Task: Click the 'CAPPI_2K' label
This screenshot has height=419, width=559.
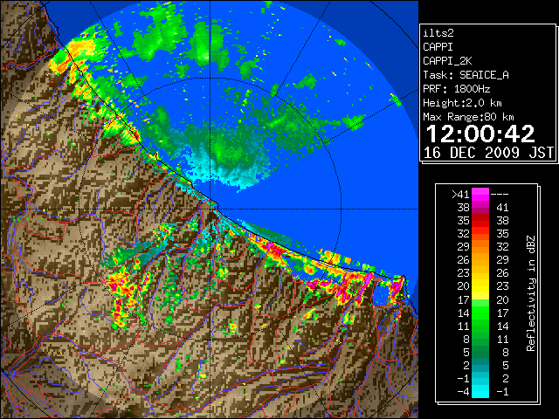Action: coord(447,61)
